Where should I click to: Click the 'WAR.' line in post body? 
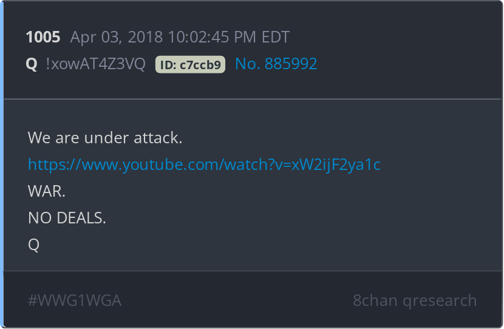point(47,191)
